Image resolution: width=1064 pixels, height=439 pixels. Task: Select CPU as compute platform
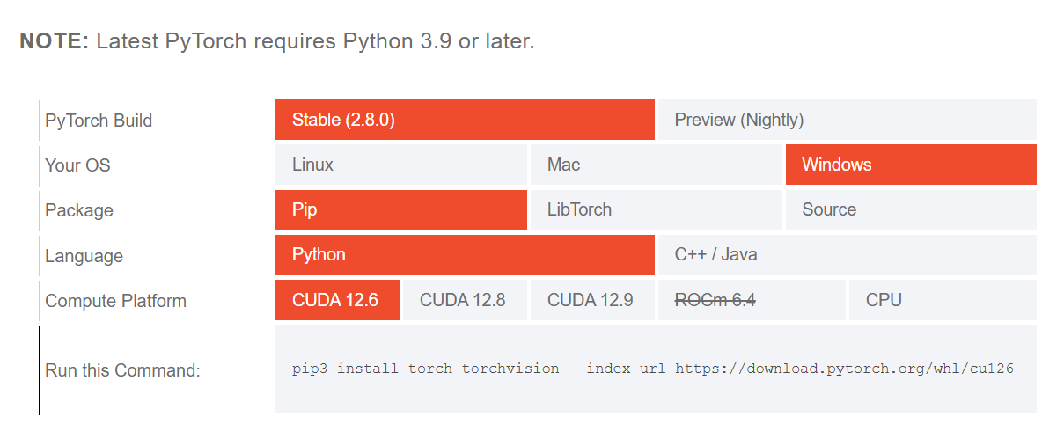pos(943,300)
